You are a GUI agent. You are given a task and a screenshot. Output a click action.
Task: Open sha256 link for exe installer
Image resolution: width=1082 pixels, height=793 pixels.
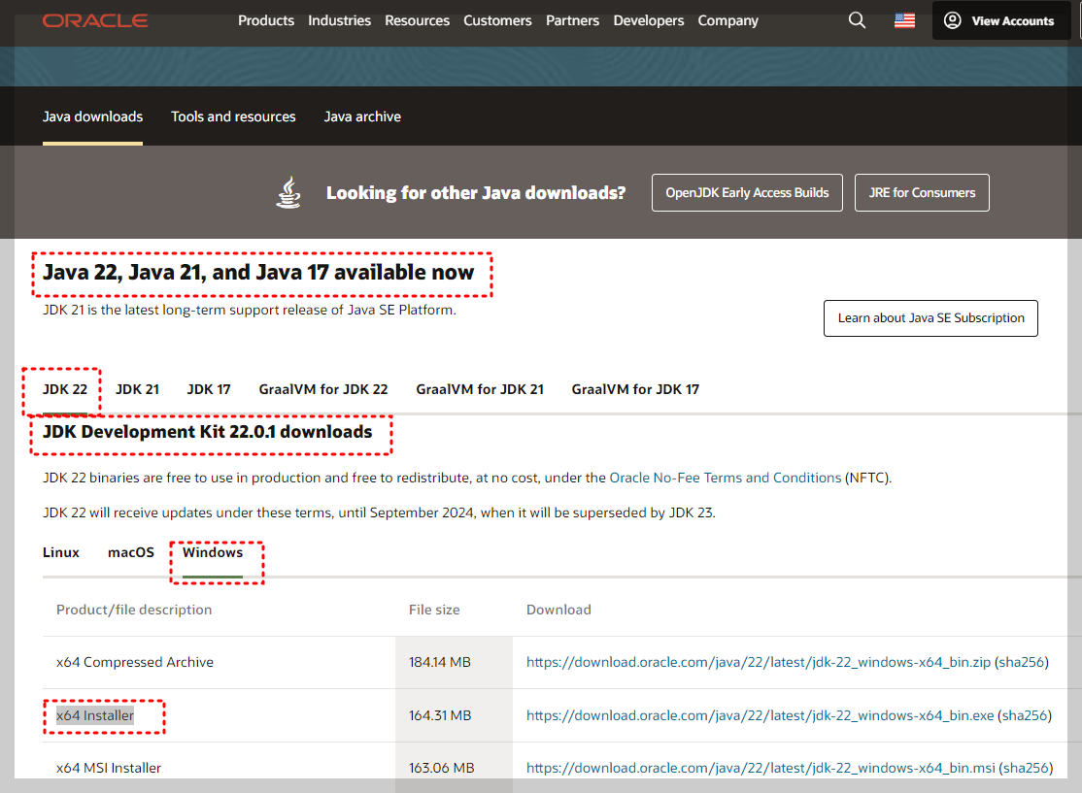[1024, 715]
